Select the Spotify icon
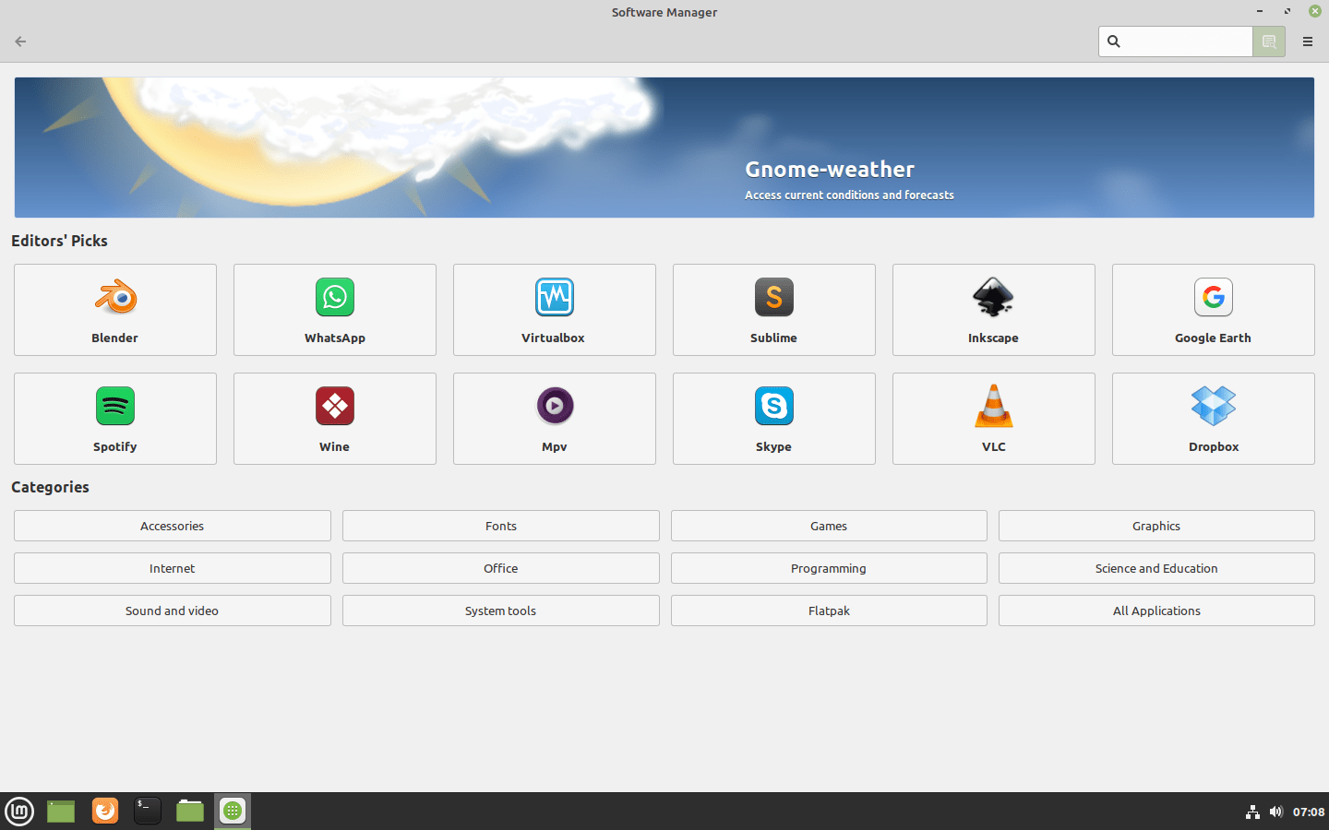The width and height of the screenshot is (1329, 830). click(x=115, y=406)
